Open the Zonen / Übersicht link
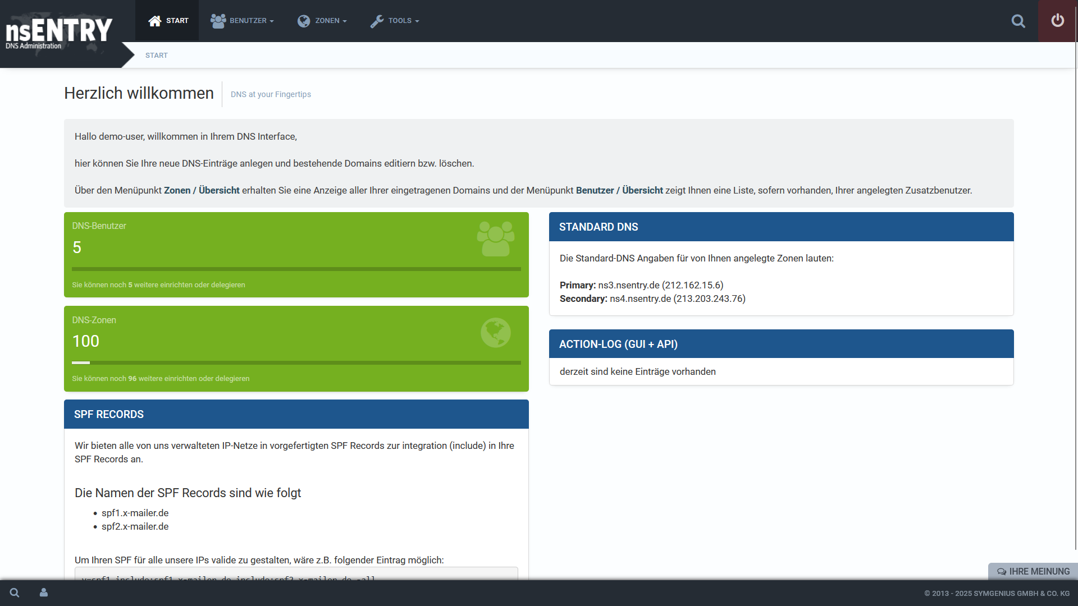Image resolution: width=1078 pixels, height=606 pixels. [202, 190]
